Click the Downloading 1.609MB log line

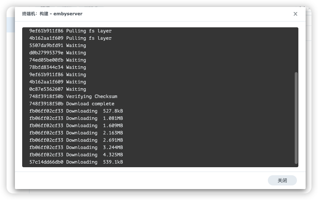tap(76, 126)
